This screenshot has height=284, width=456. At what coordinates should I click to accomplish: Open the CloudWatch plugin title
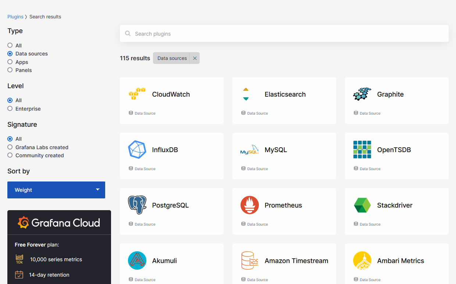point(171,94)
